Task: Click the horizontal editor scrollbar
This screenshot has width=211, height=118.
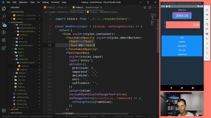Action: 92,114
